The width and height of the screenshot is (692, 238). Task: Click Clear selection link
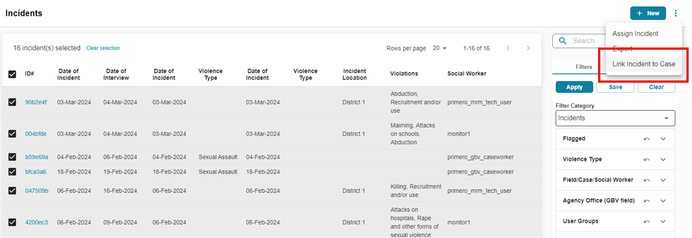[103, 48]
